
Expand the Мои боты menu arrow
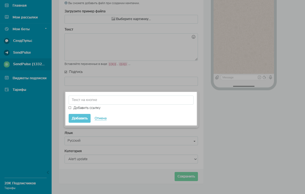46,29
